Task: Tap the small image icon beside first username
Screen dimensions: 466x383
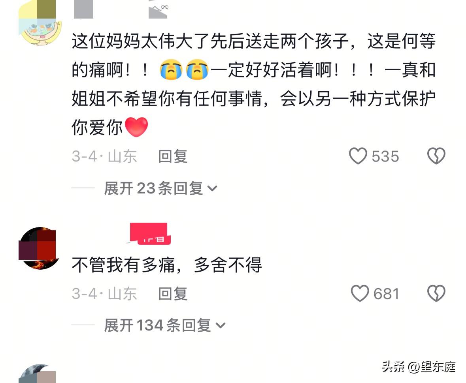Action: point(158,9)
